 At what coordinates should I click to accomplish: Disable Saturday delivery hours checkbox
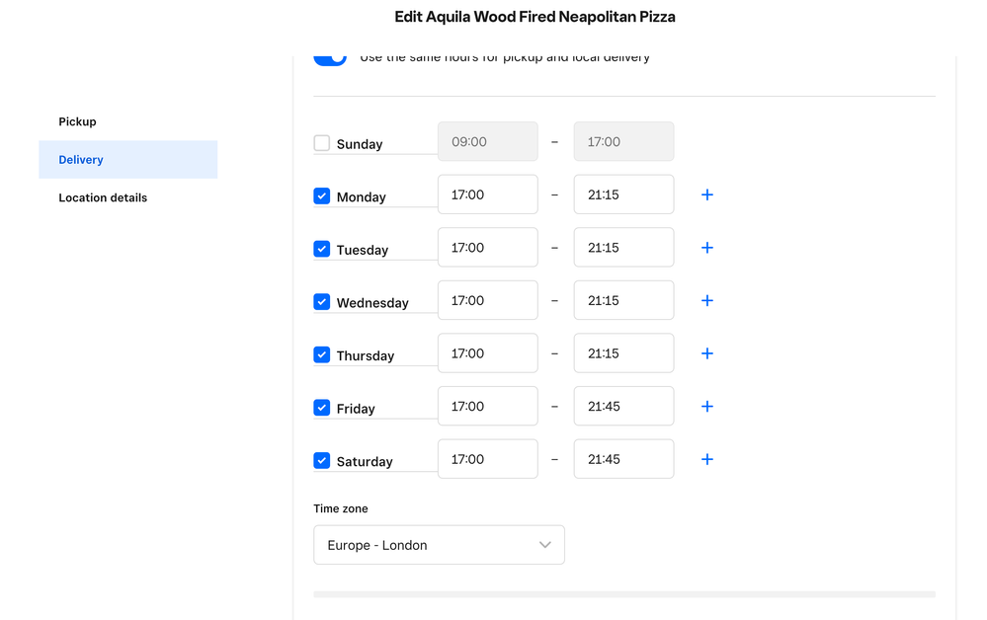(322, 460)
